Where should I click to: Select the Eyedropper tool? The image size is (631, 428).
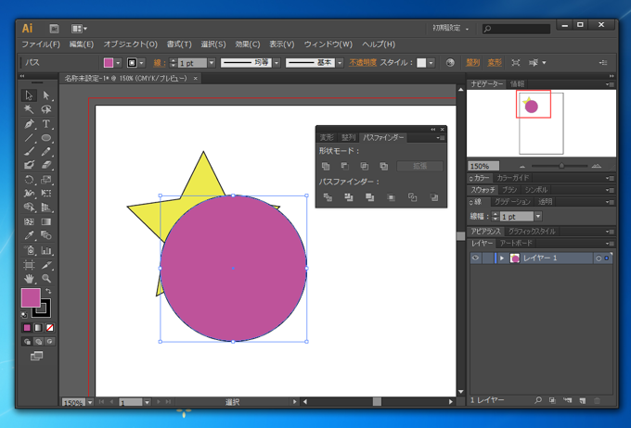(x=29, y=235)
